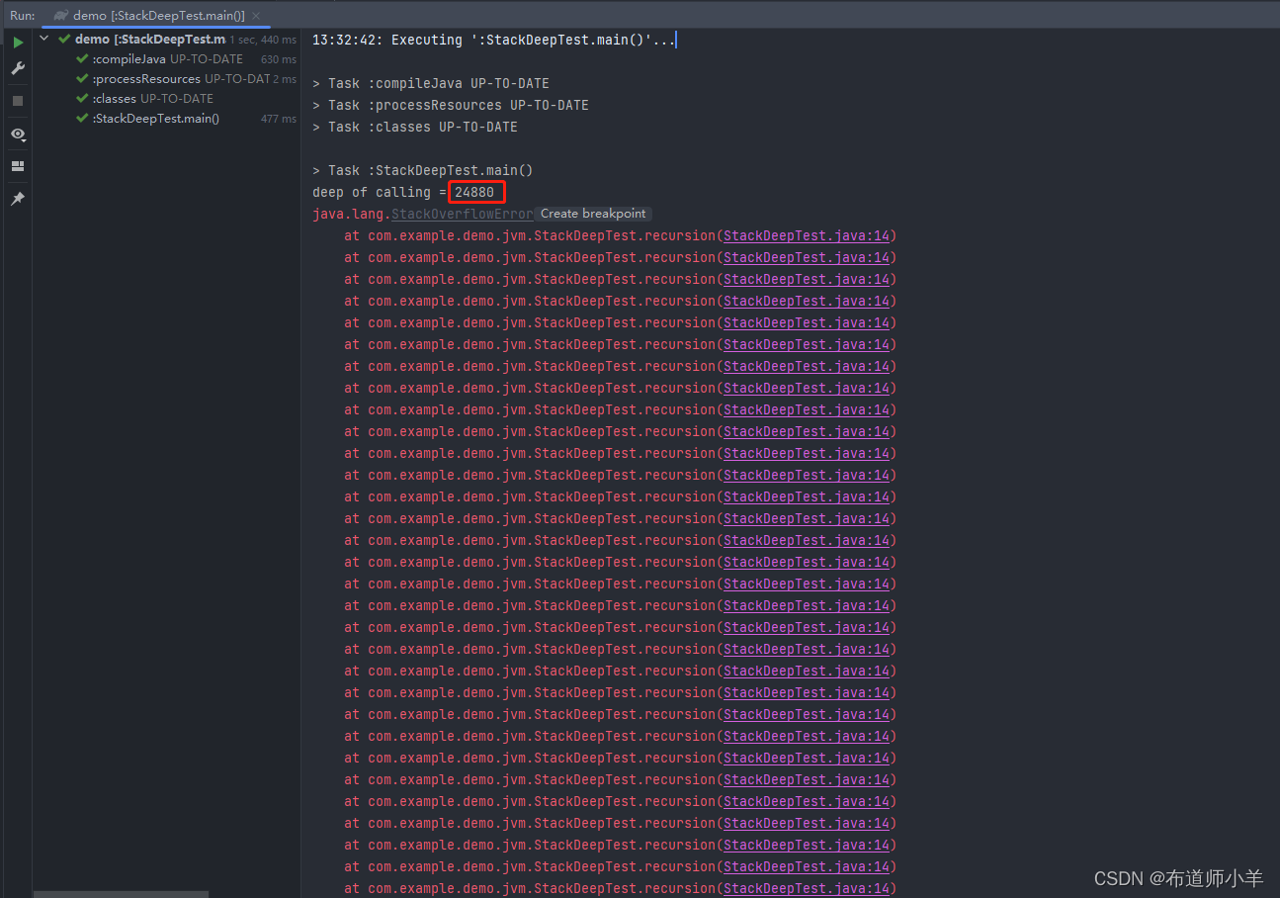Open the StackOverflowError link
This screenshot has height=898, width=1280.
[462, 214]
